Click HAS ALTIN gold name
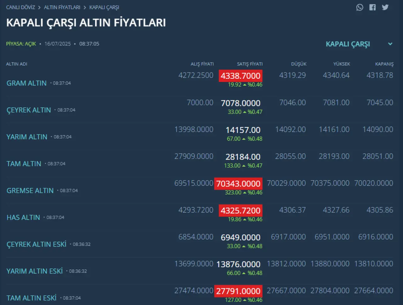403x305 pixels. point(23,217)
